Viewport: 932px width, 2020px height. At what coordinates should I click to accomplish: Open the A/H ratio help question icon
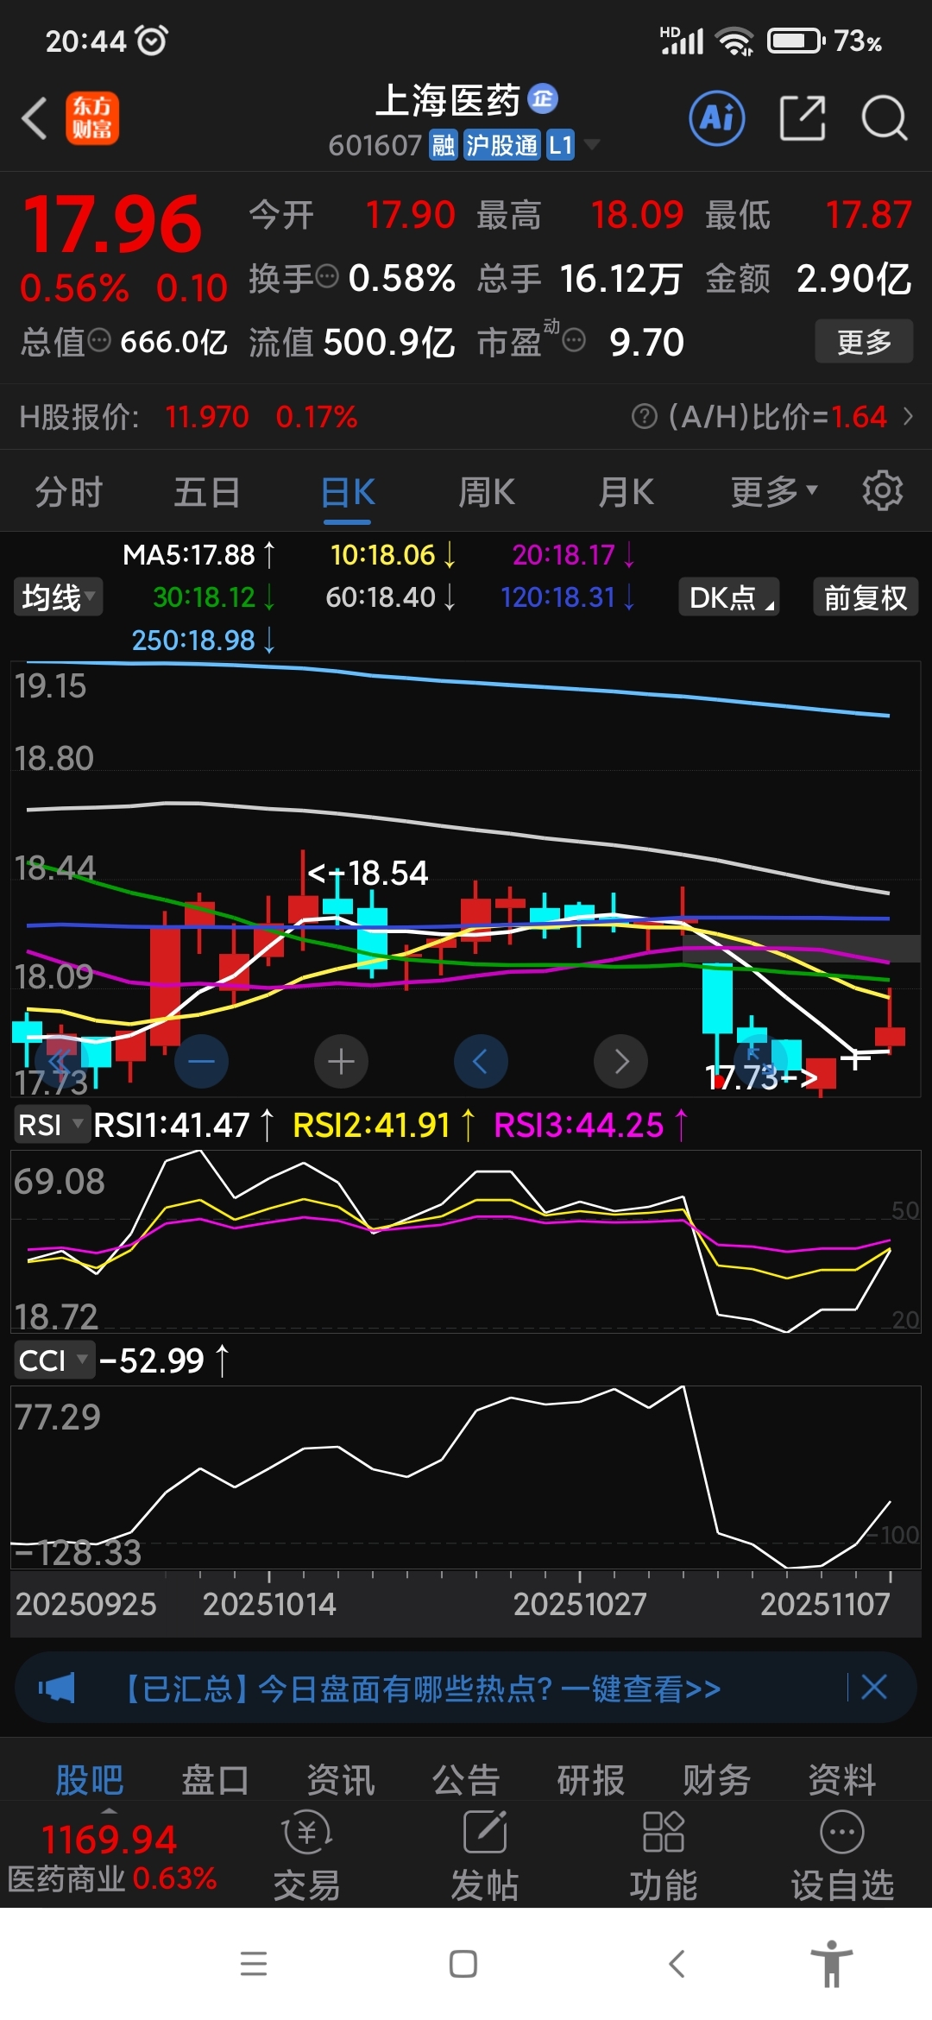pos(644,417)
